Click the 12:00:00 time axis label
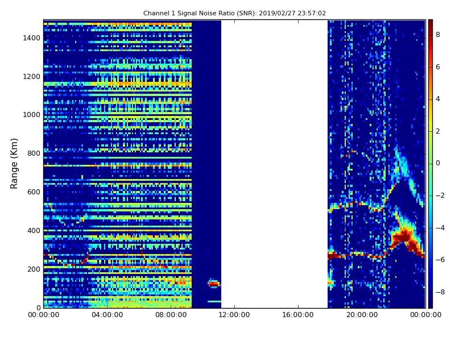Screen dimensions: 455x341 tap(234, 315)
